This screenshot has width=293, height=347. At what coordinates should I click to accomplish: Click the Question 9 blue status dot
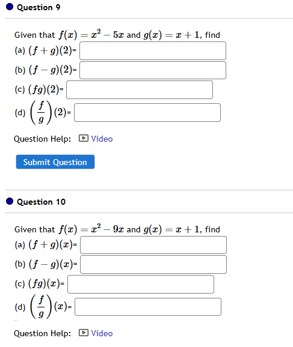(x=10, y=7)
